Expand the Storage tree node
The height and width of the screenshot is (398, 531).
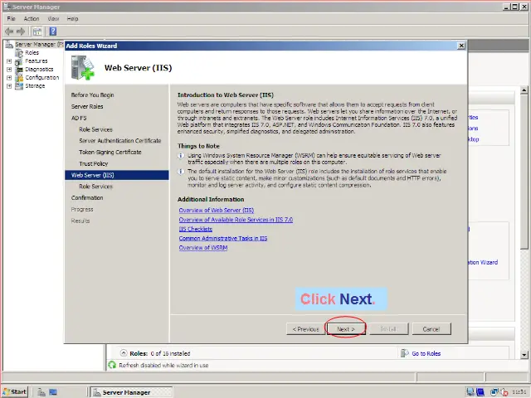[x=9, y=86]
